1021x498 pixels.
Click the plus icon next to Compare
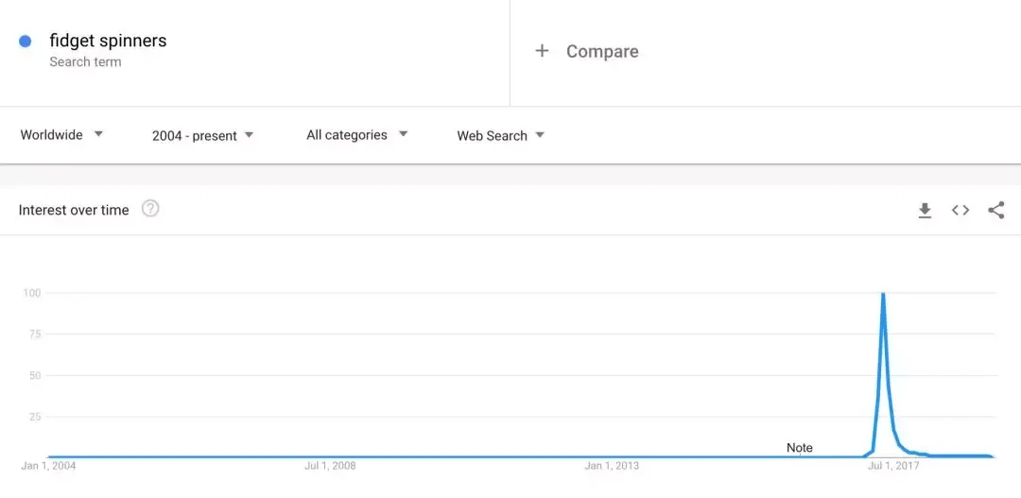(542, 51)
